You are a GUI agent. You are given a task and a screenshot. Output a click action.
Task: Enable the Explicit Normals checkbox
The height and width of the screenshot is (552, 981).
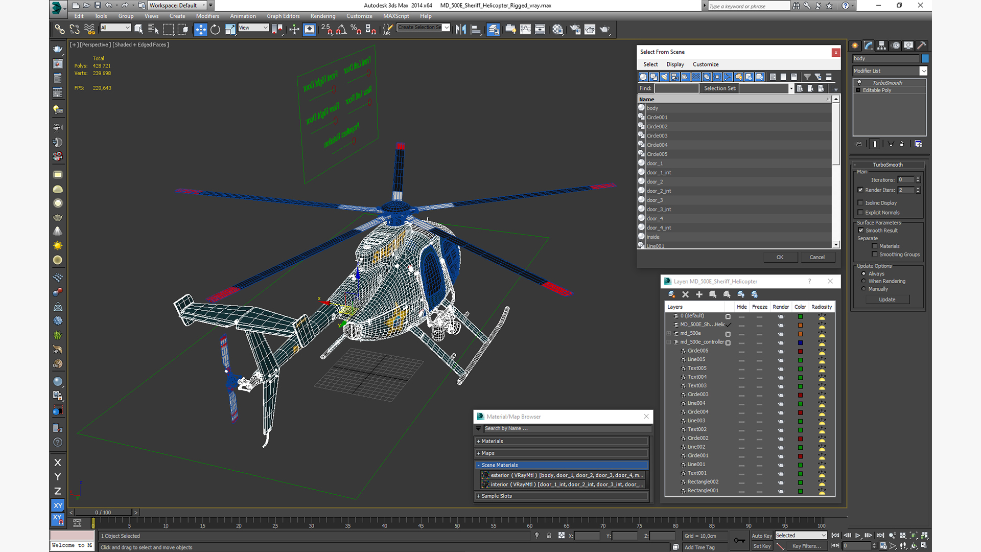pos(860,213)
